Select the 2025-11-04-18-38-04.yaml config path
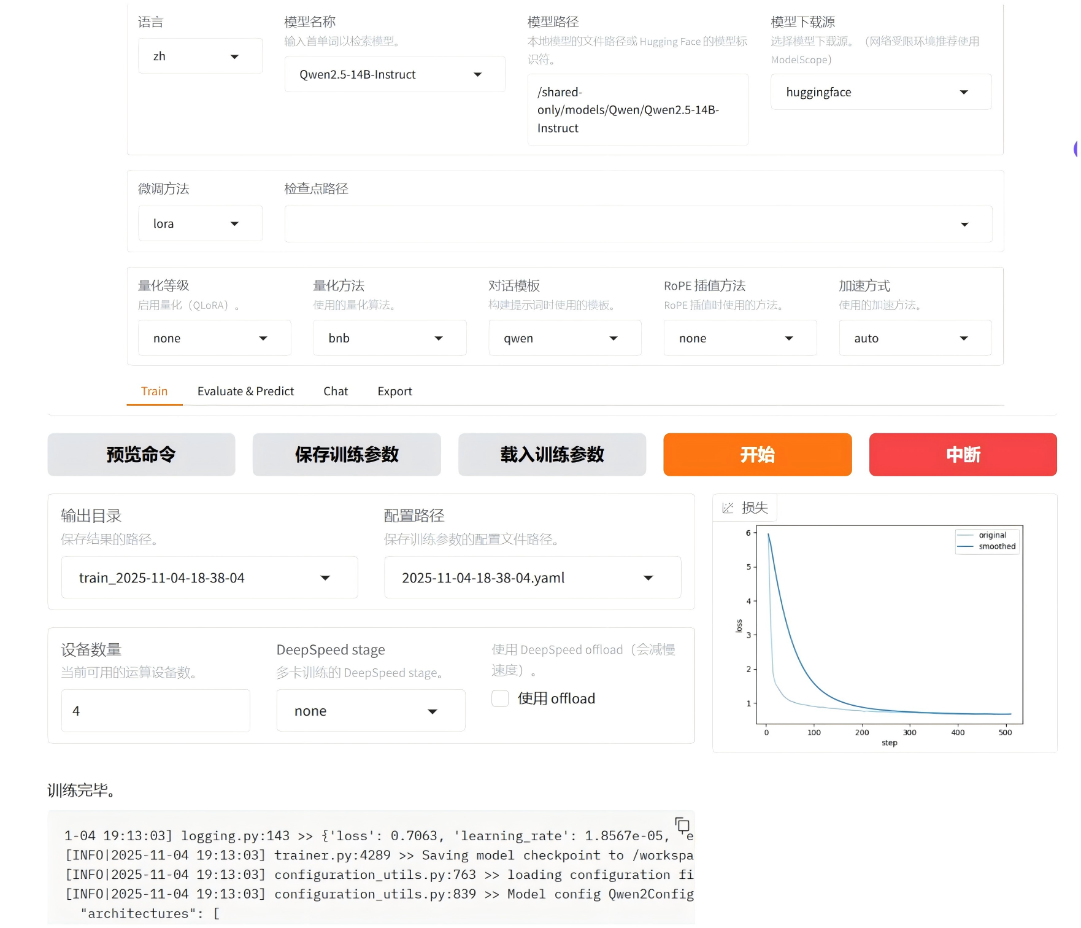1081x928 pixels. [532, 577]
